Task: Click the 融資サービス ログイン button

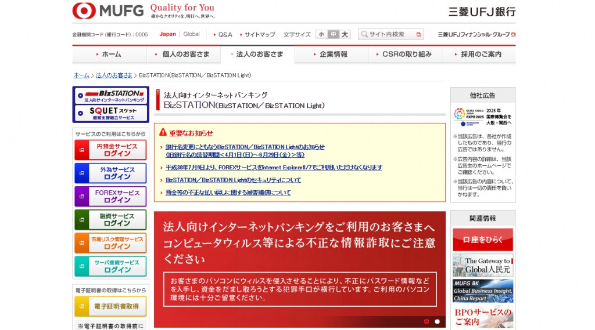Action: pos(110,219)
